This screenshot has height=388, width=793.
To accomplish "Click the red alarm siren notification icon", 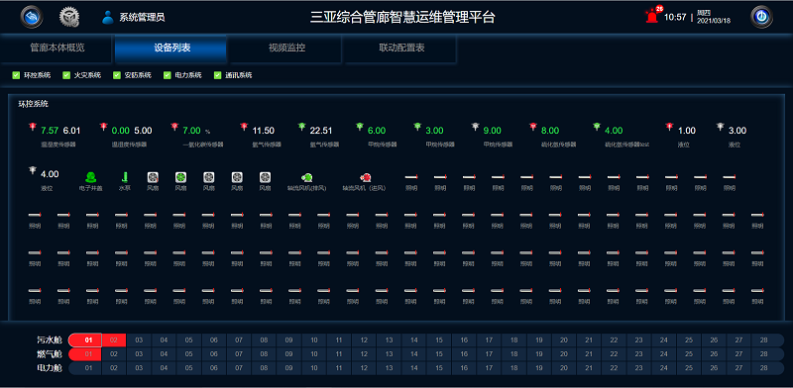I will [652, 16].
